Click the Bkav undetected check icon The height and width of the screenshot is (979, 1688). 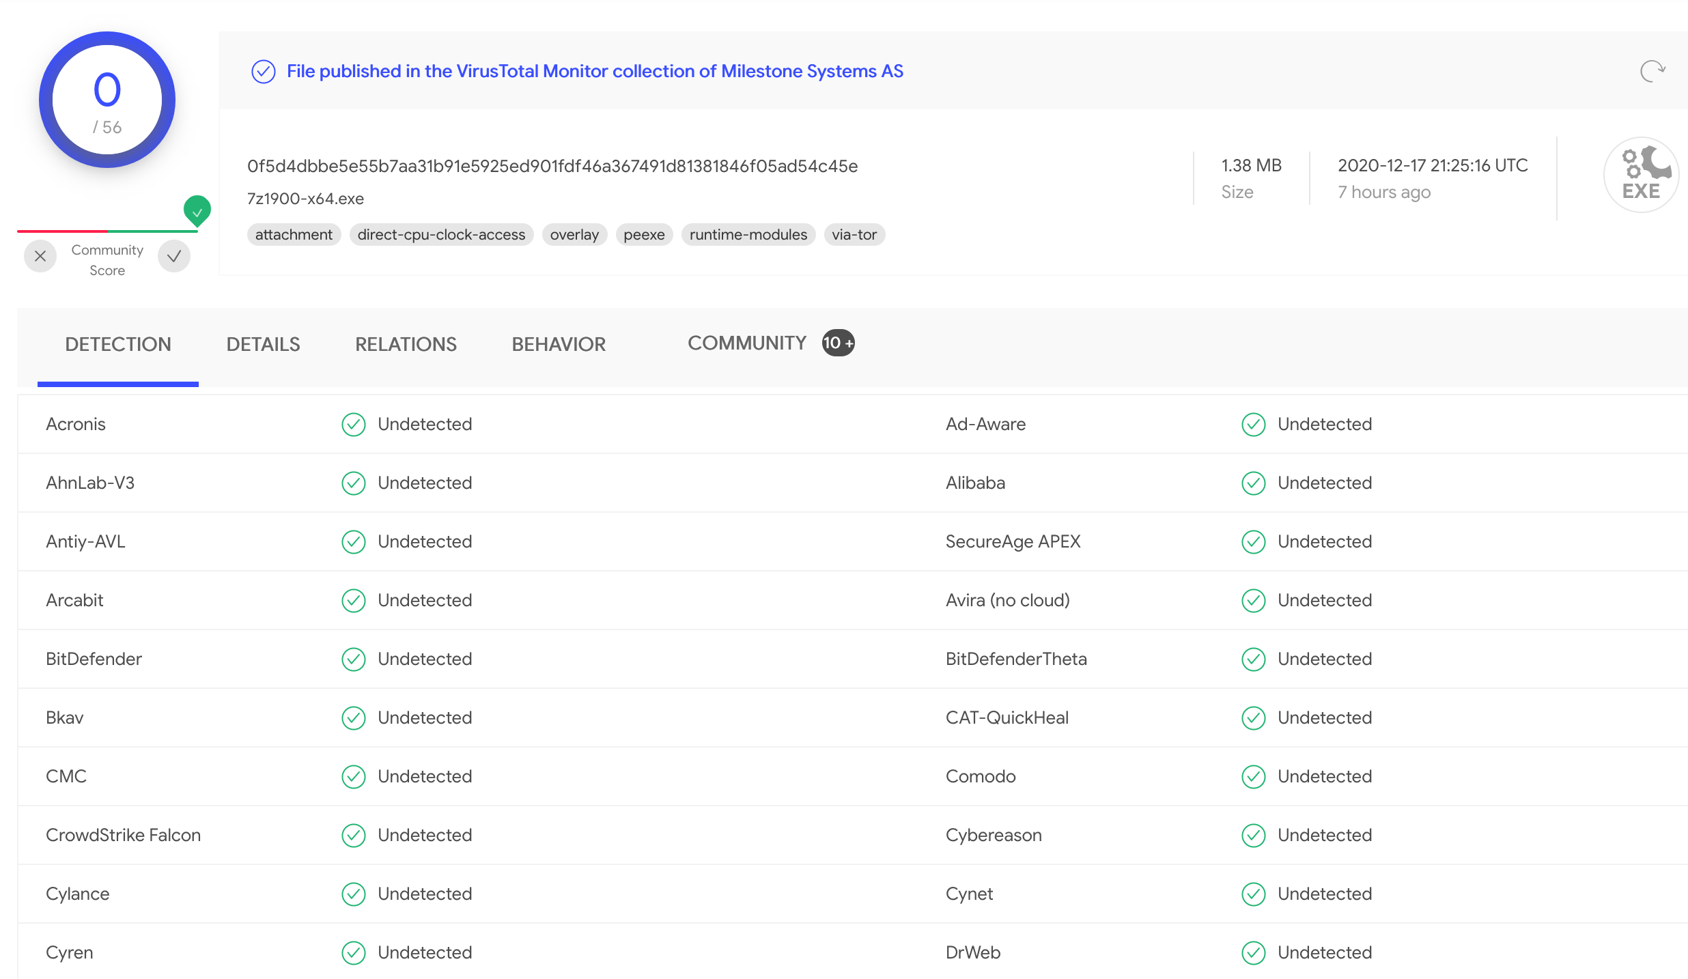click(x=354, y=718)
